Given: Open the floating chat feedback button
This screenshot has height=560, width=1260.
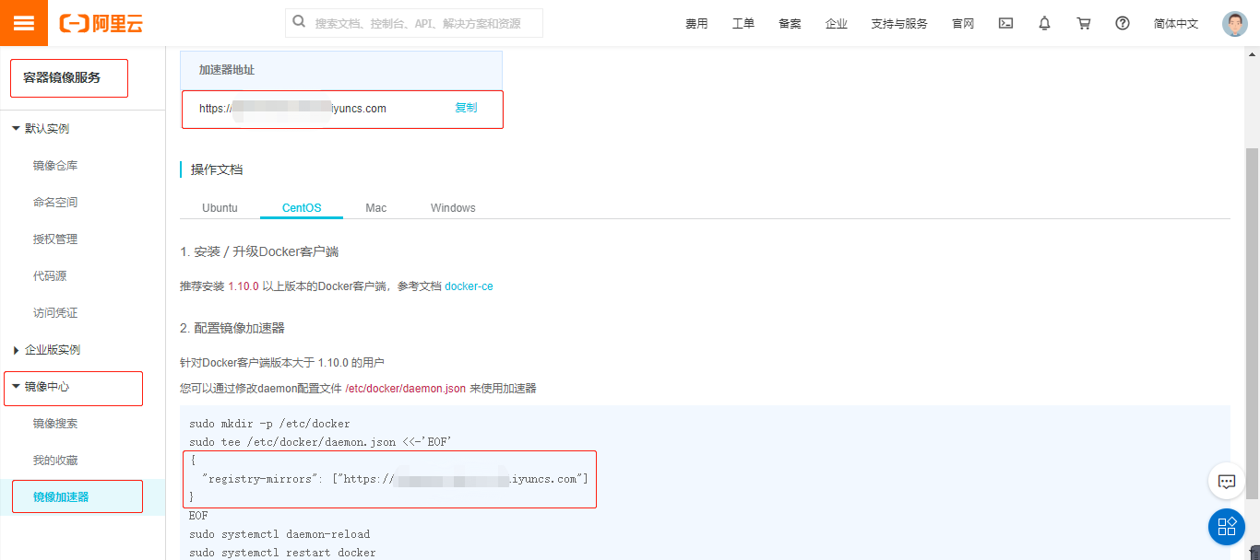Looking at the screenshot, I should [1227, 481].
